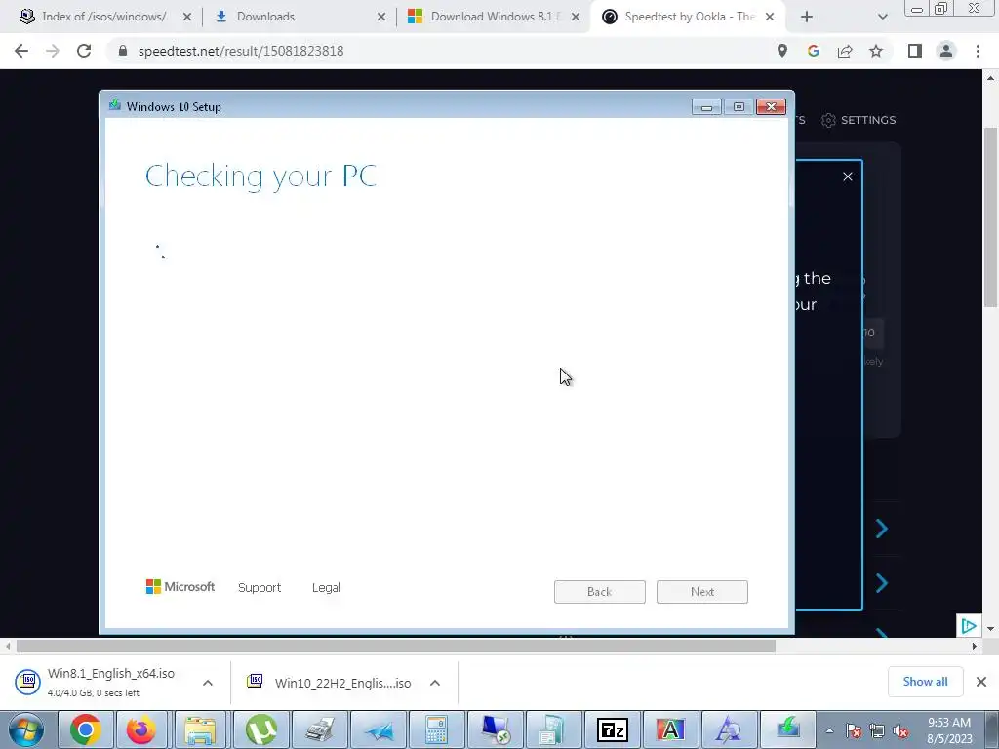Maximize the Windows 10 Setup window

[x=739, y=107]
